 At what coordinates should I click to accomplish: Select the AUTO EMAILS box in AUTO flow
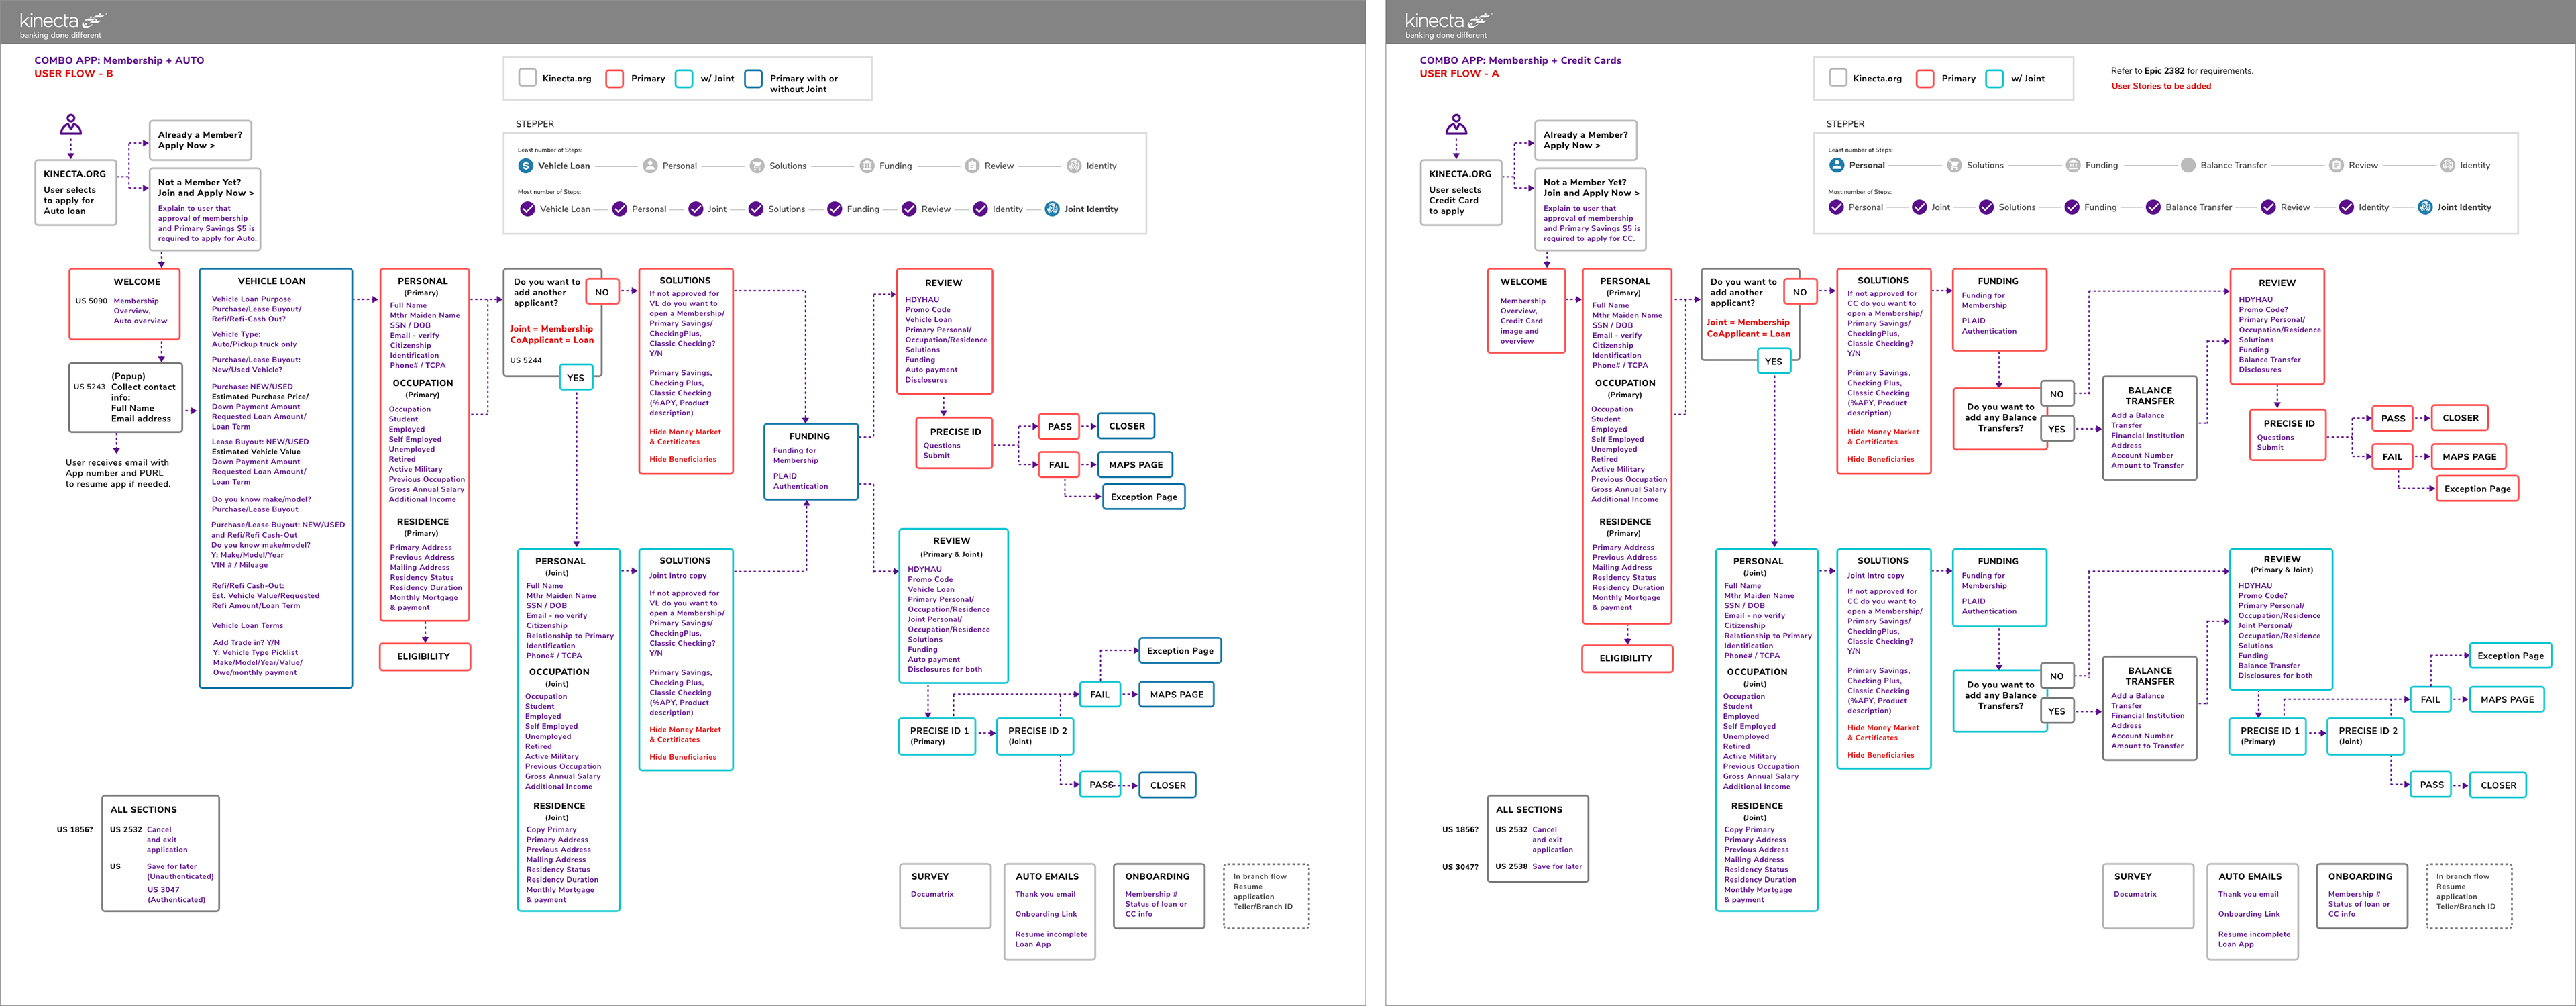click(1049, 912)
